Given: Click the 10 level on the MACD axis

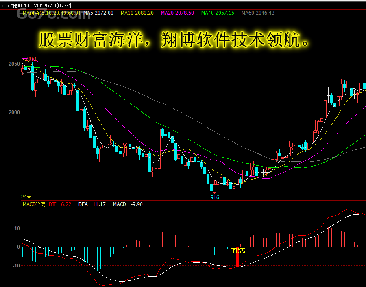Looking at the screenshot, I should point(17,228).
